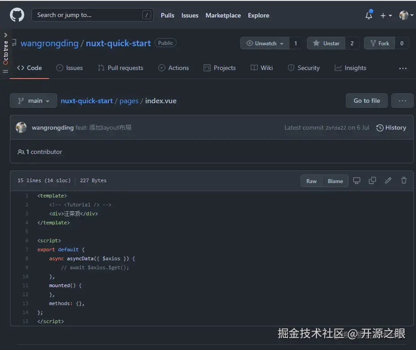Delete this file trash icon
This screenshot has height=350, width=416.
404,181
